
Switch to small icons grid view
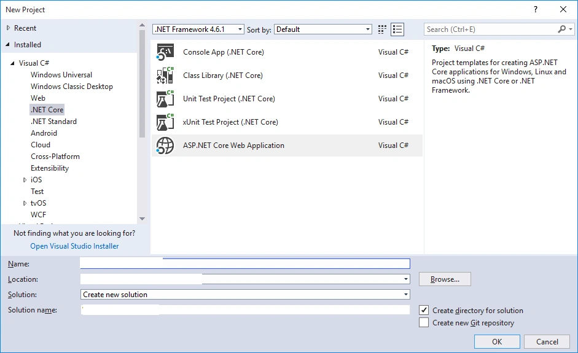[x=382, y=29]
